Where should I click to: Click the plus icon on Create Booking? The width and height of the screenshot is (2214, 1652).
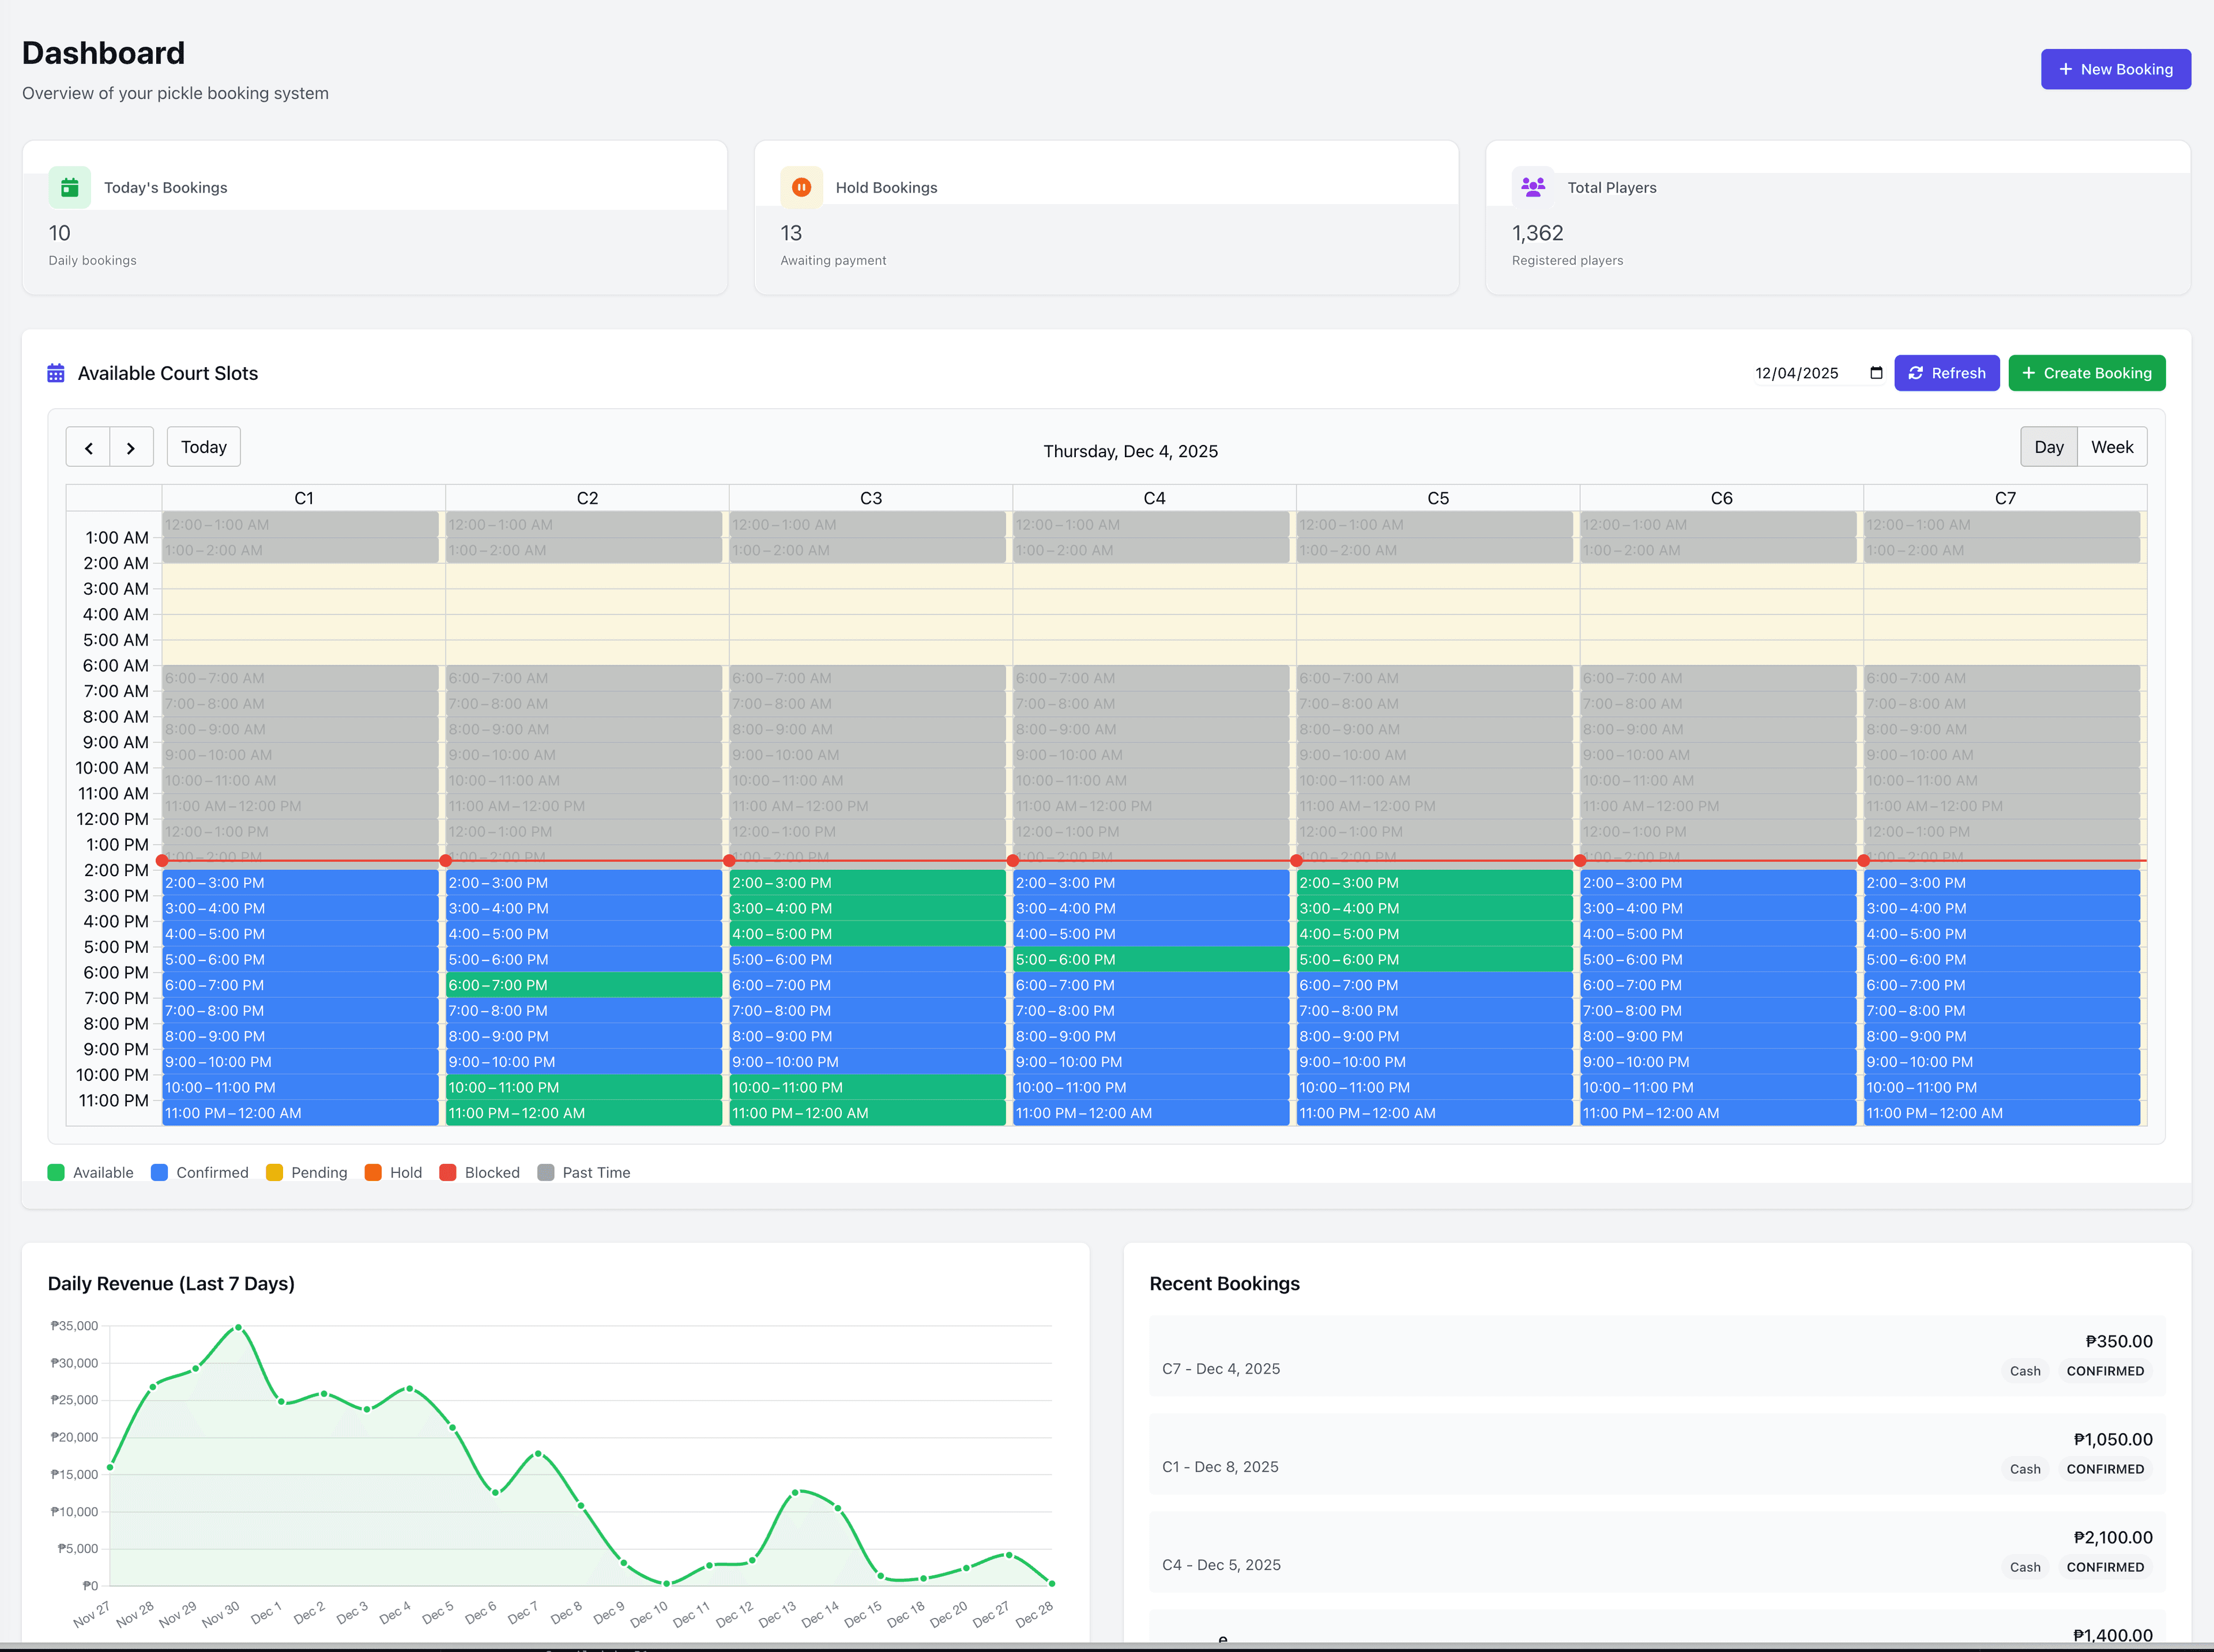[2030, 372]
